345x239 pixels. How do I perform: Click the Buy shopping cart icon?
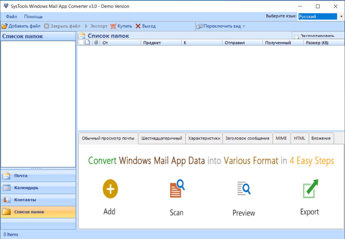(113, 26)
